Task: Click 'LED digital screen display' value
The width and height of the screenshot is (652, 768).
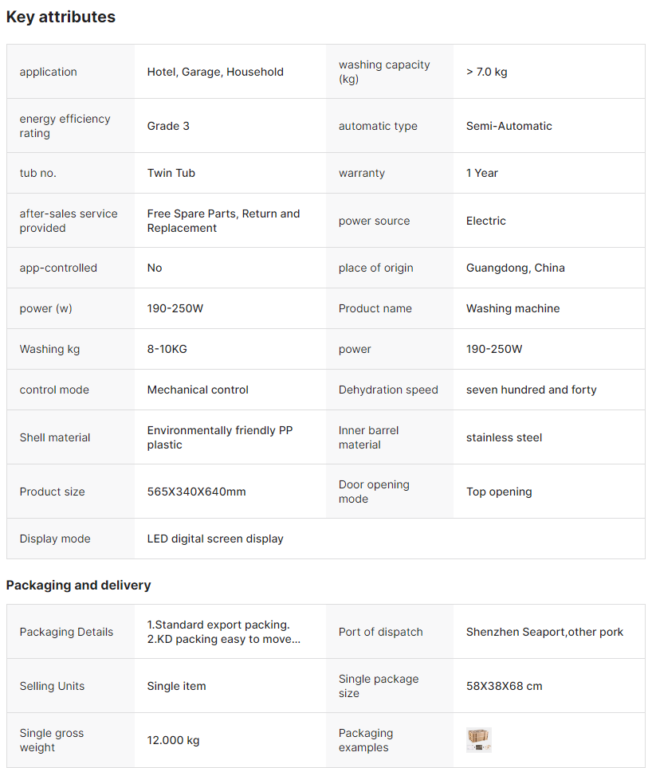Action: [215, 539]
